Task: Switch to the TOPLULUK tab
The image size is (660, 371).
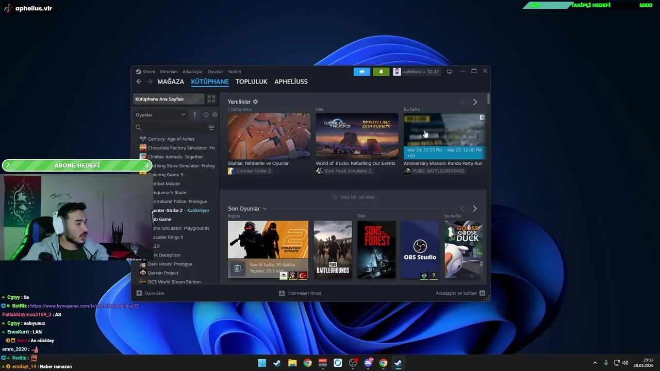Action: (252, 81)
